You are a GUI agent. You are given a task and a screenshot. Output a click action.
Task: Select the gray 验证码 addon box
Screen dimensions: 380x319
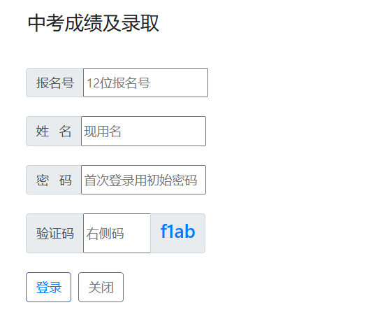coord(54,233)
